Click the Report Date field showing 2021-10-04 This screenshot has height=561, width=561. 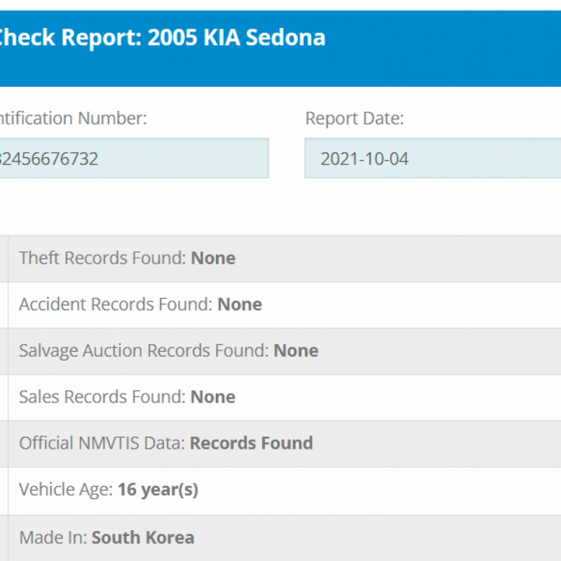(432, 158)
